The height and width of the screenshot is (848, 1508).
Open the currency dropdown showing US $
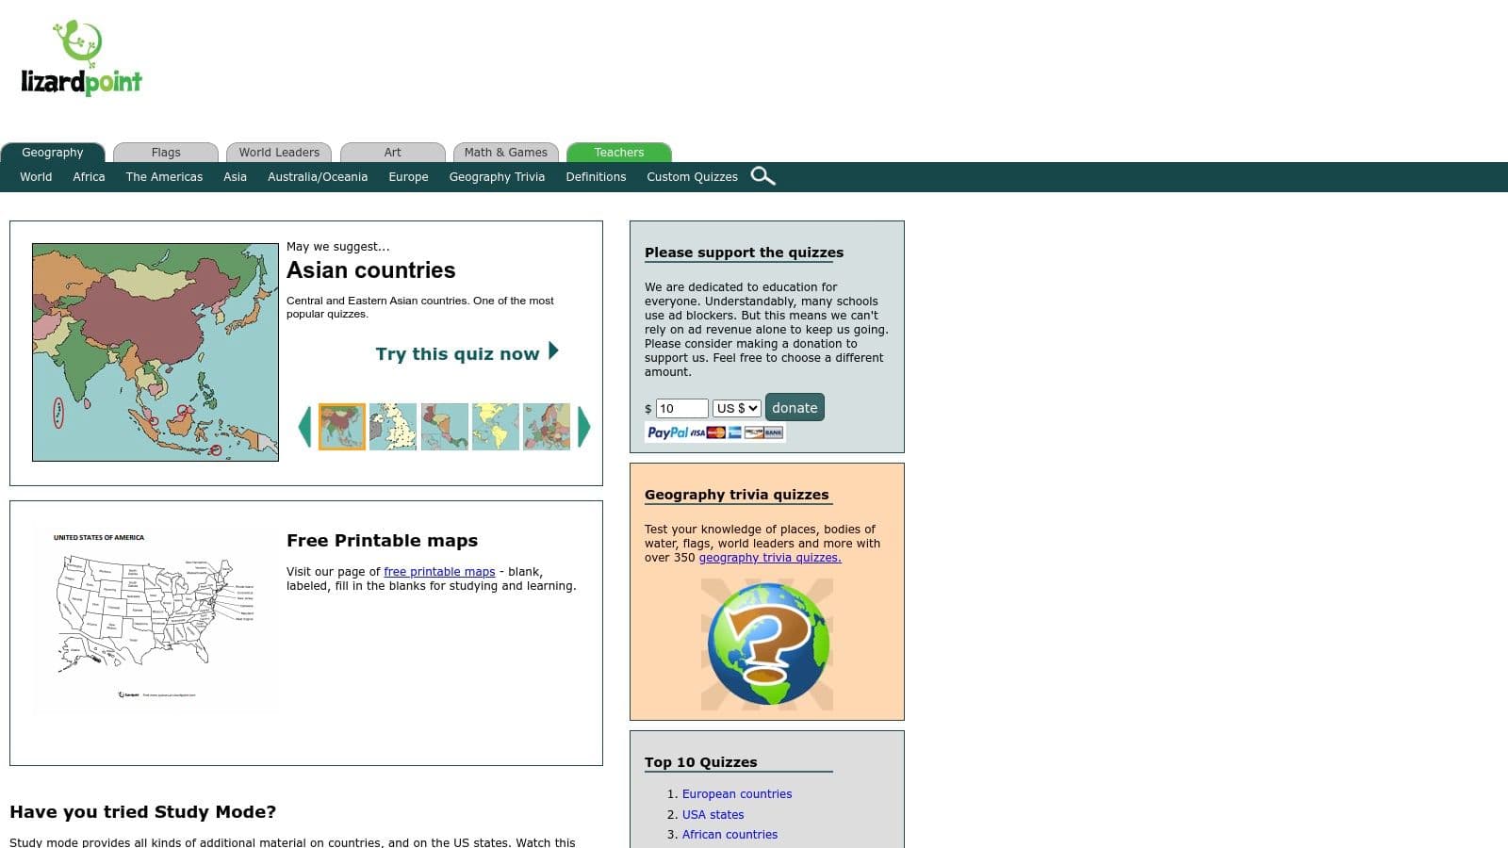pos(736,408)
